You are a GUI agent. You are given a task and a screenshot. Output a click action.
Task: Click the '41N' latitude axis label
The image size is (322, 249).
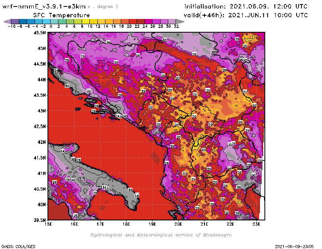coord(42,173)
